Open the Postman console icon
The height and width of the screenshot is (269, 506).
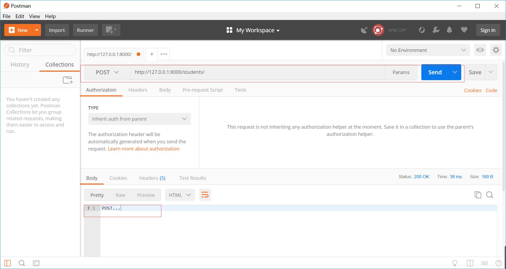pyautogui.click(x=36, y=263)
